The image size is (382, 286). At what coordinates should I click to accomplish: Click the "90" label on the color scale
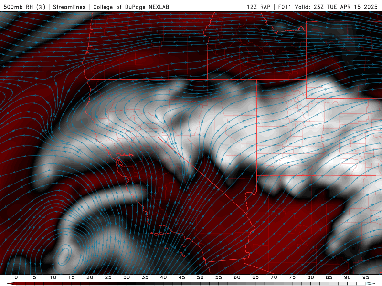[x=348, y=277]
